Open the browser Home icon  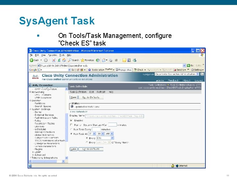(x=64, y=60)
